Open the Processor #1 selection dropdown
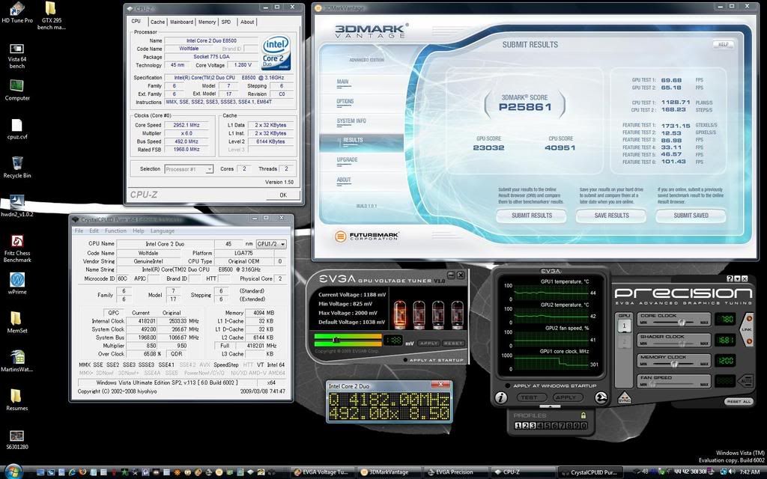Image resolution: width=767 pixels, height=479 pixels. (x=189, y=169)
